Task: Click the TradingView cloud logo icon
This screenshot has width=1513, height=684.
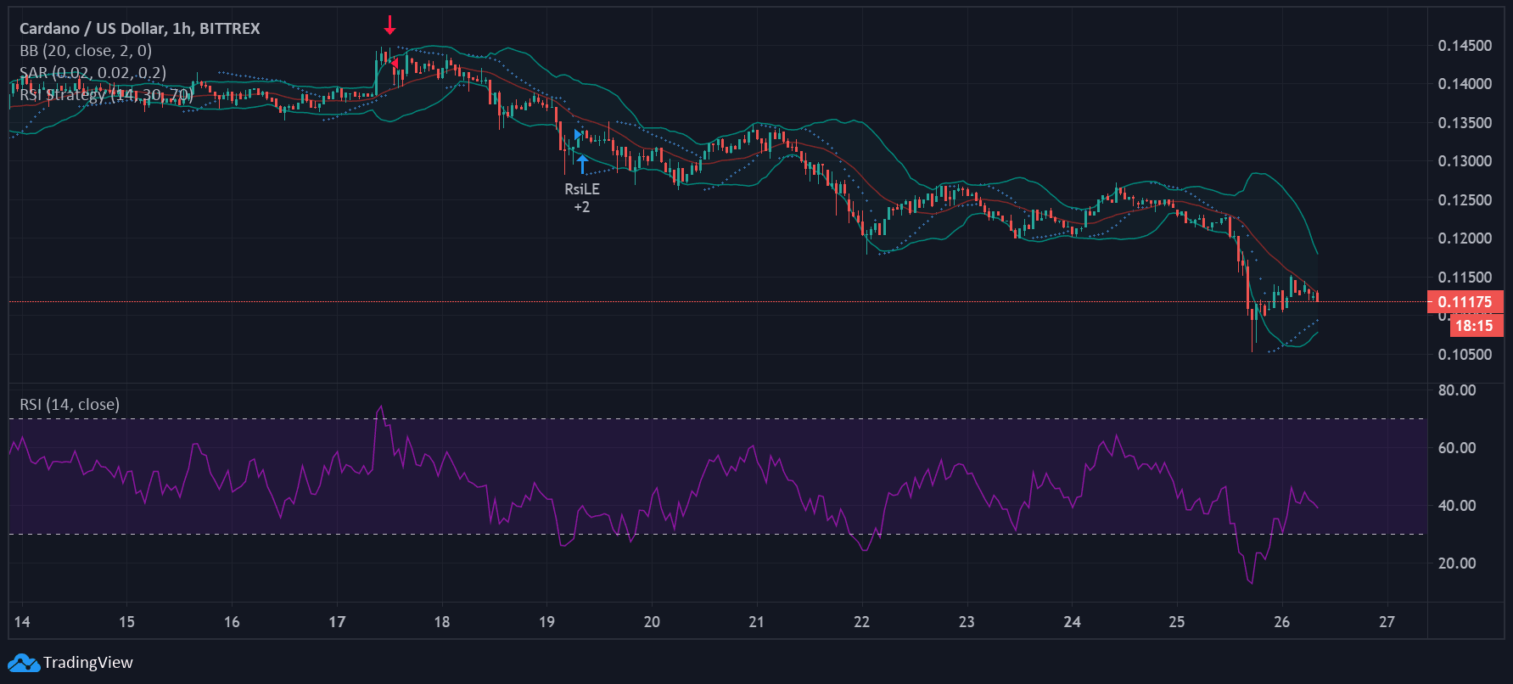Action: click(x=24, y=663)
